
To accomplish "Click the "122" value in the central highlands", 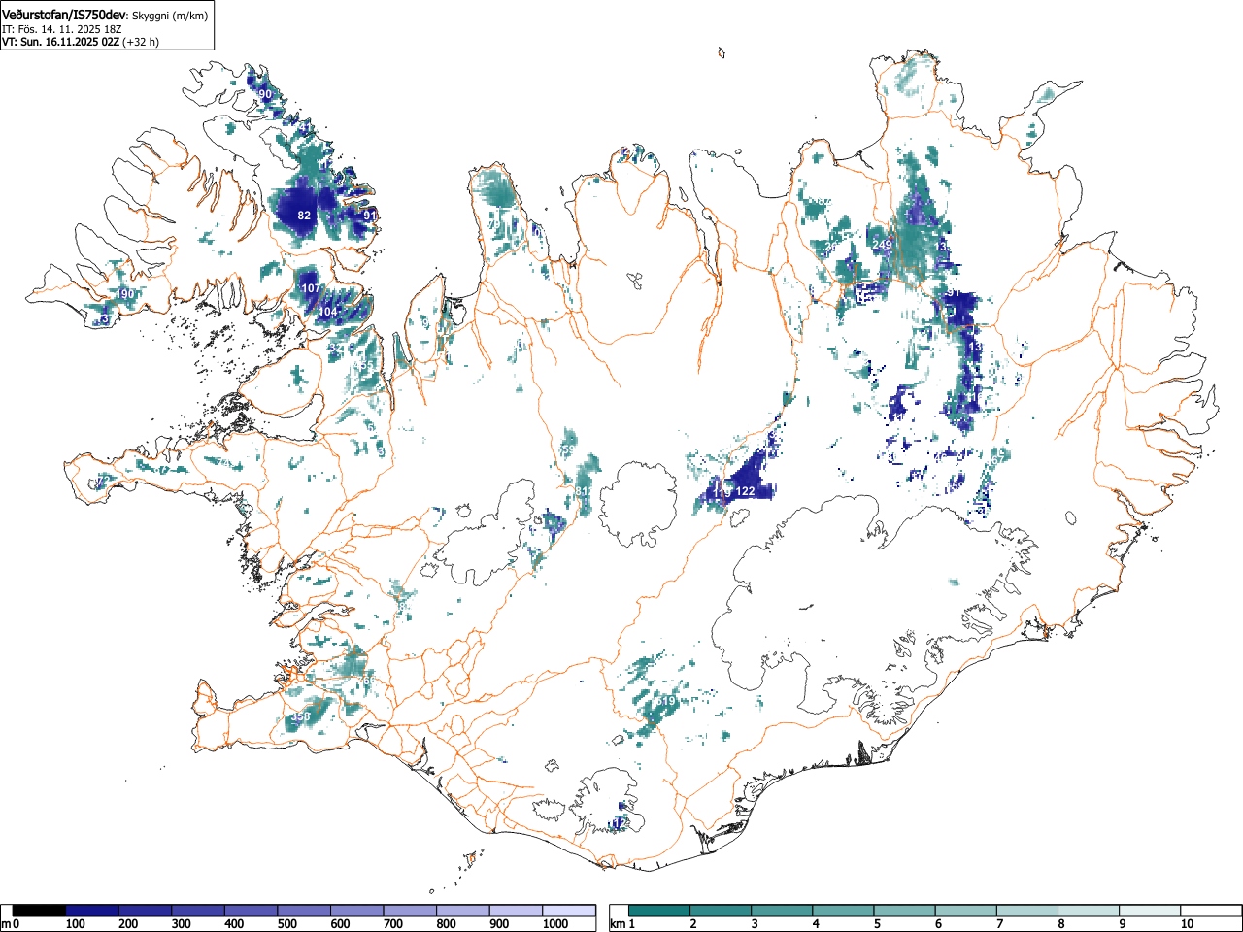I will coord(745,492).
